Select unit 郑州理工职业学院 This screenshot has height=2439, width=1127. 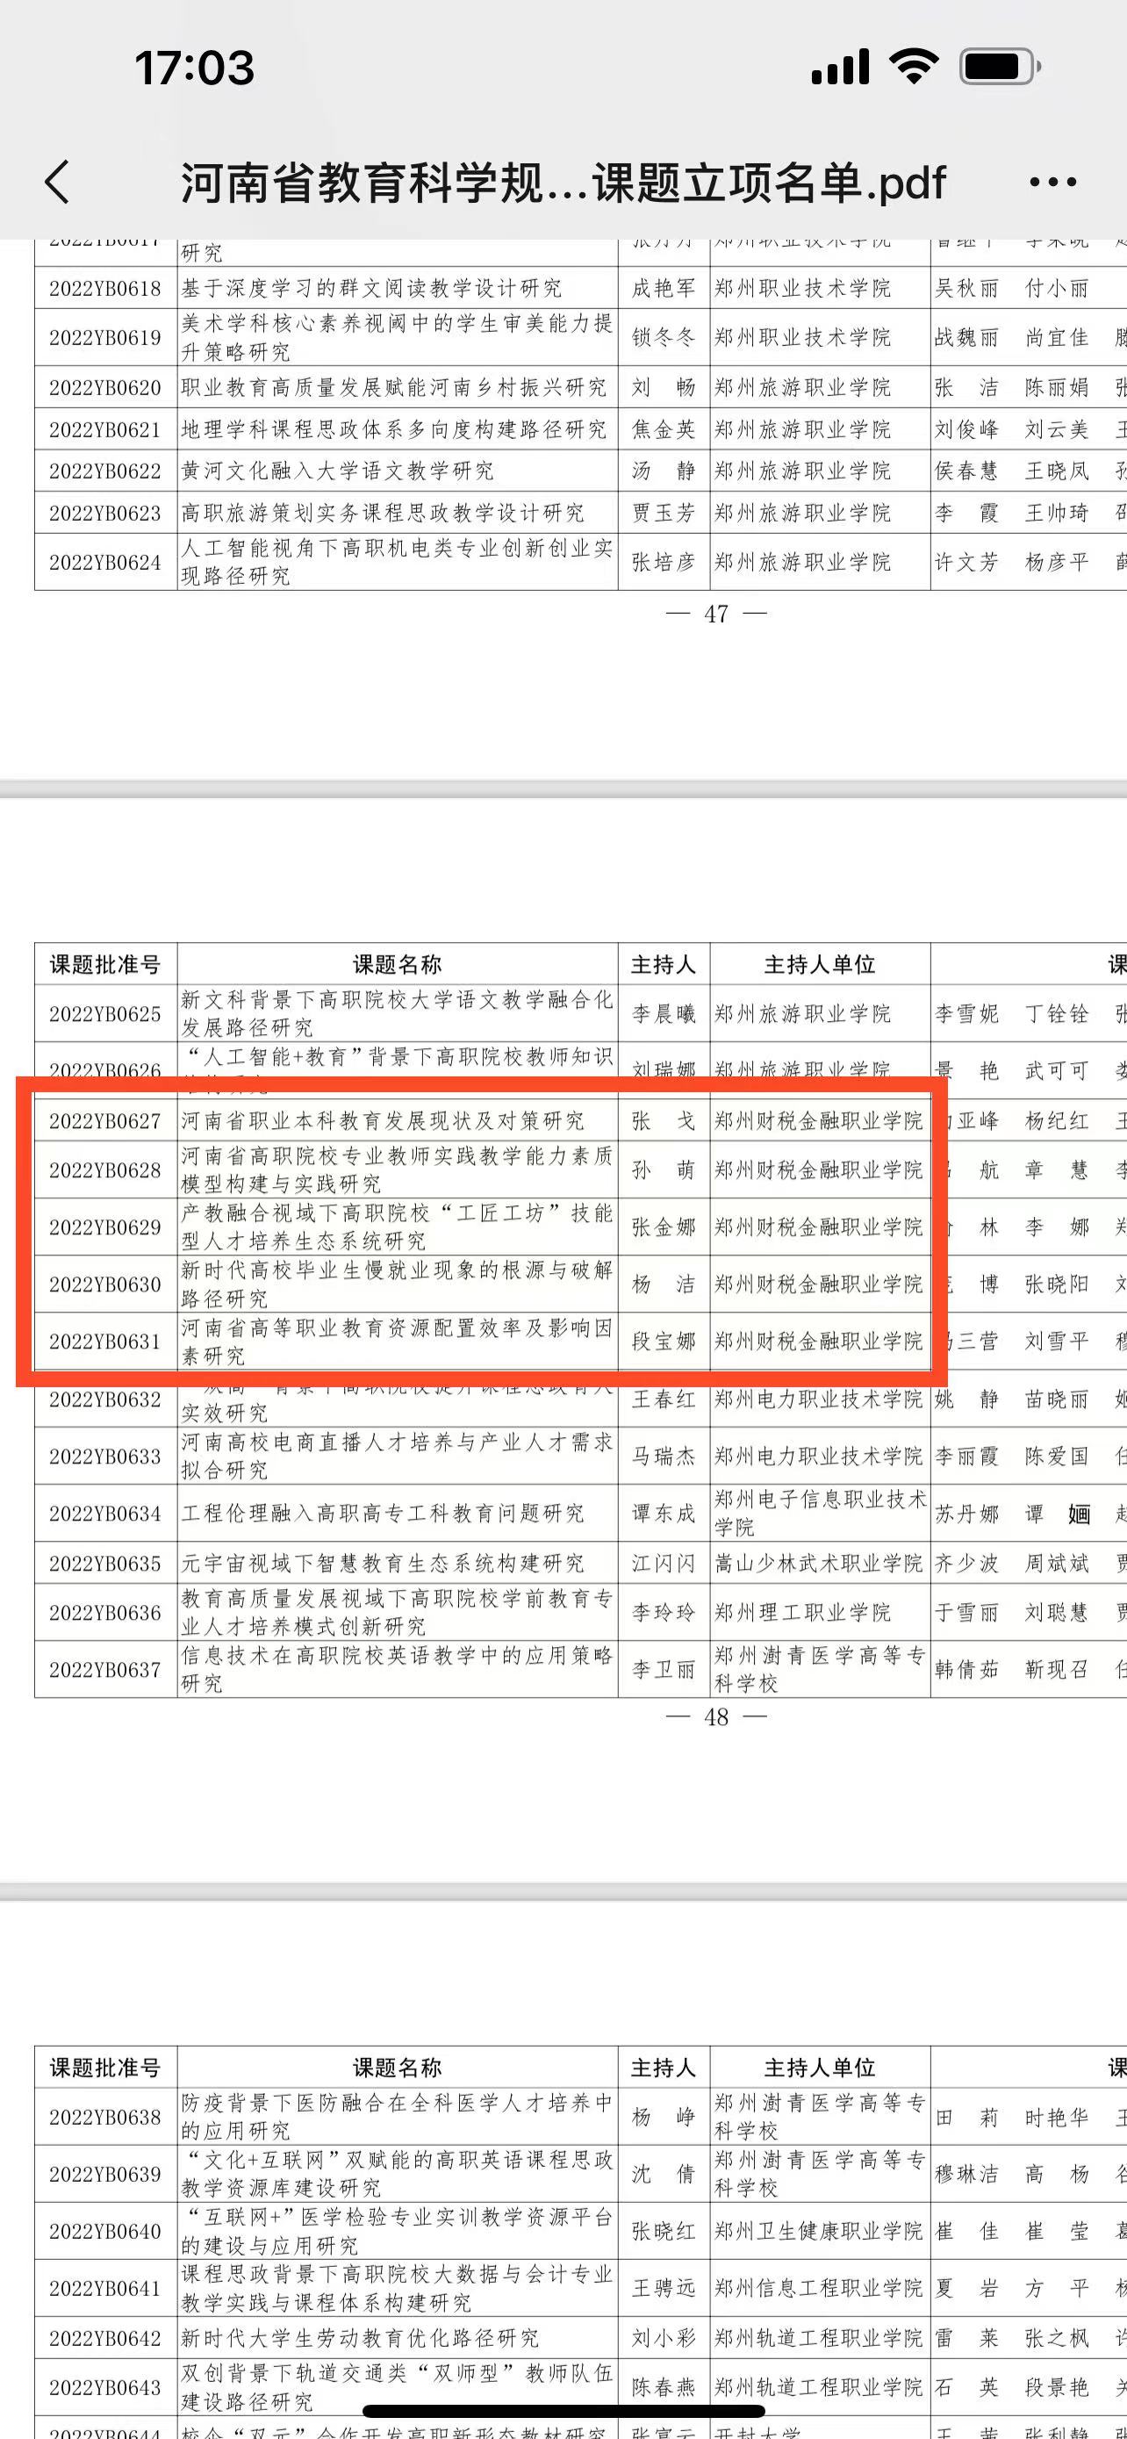802,1614
